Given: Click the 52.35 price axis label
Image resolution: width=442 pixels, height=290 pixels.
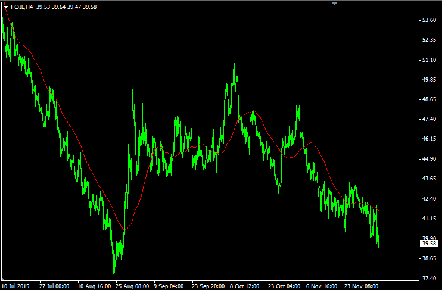Looking at the screenshot, I should pyautogui.click(x=429, y=40).
